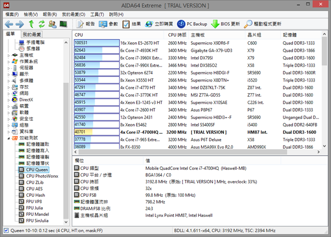Click the results list vertical scrollbar down arrow

point(324,146)
